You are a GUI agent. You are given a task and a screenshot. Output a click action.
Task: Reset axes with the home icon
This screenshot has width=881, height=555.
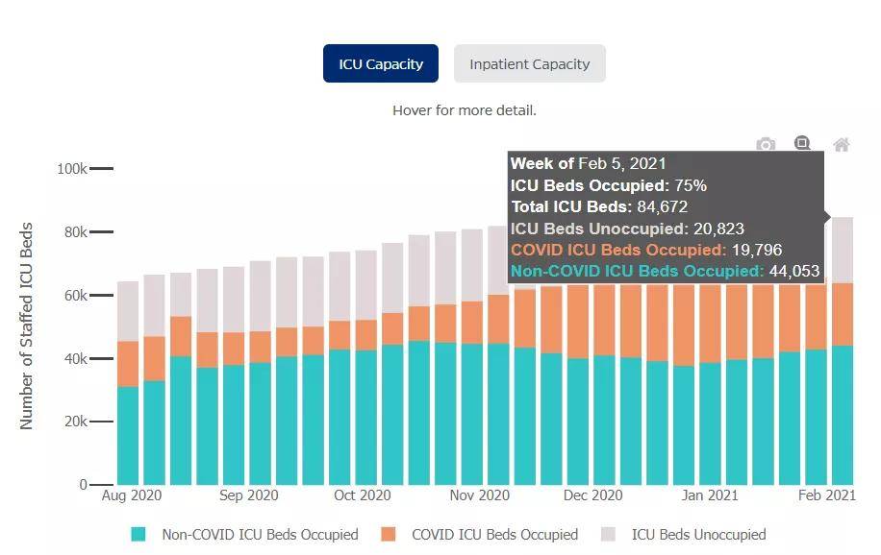point(842,145)
